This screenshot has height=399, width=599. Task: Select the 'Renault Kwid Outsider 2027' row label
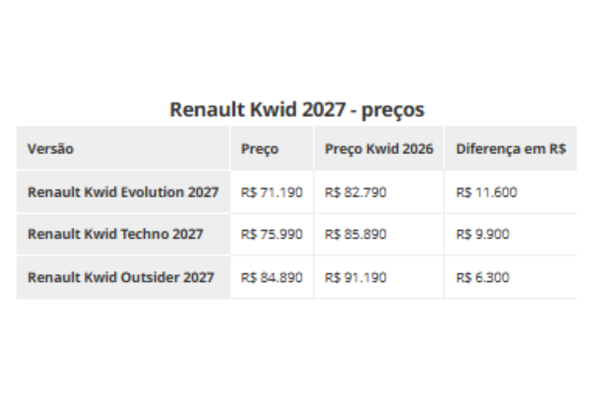tap(121, 277)
